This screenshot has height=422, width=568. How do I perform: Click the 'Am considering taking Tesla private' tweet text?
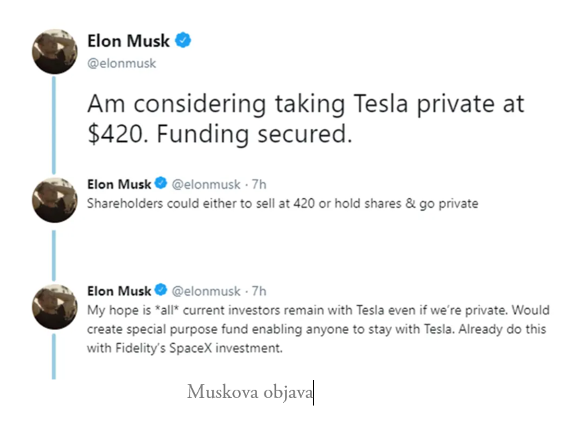[306, 119]
